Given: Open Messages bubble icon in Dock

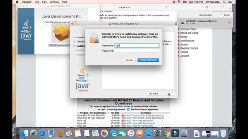Looking at the screenshot, I should 113,133.
